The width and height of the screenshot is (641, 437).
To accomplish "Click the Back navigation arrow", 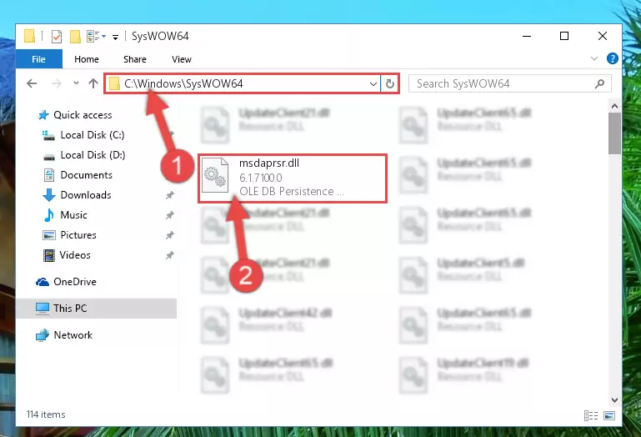I will coord(32,84).
